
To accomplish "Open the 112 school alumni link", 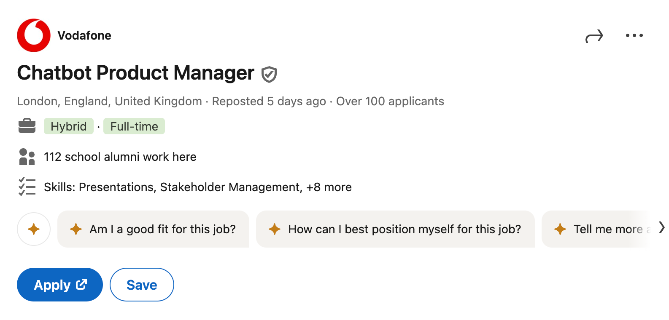I will (x=120, y=156).
